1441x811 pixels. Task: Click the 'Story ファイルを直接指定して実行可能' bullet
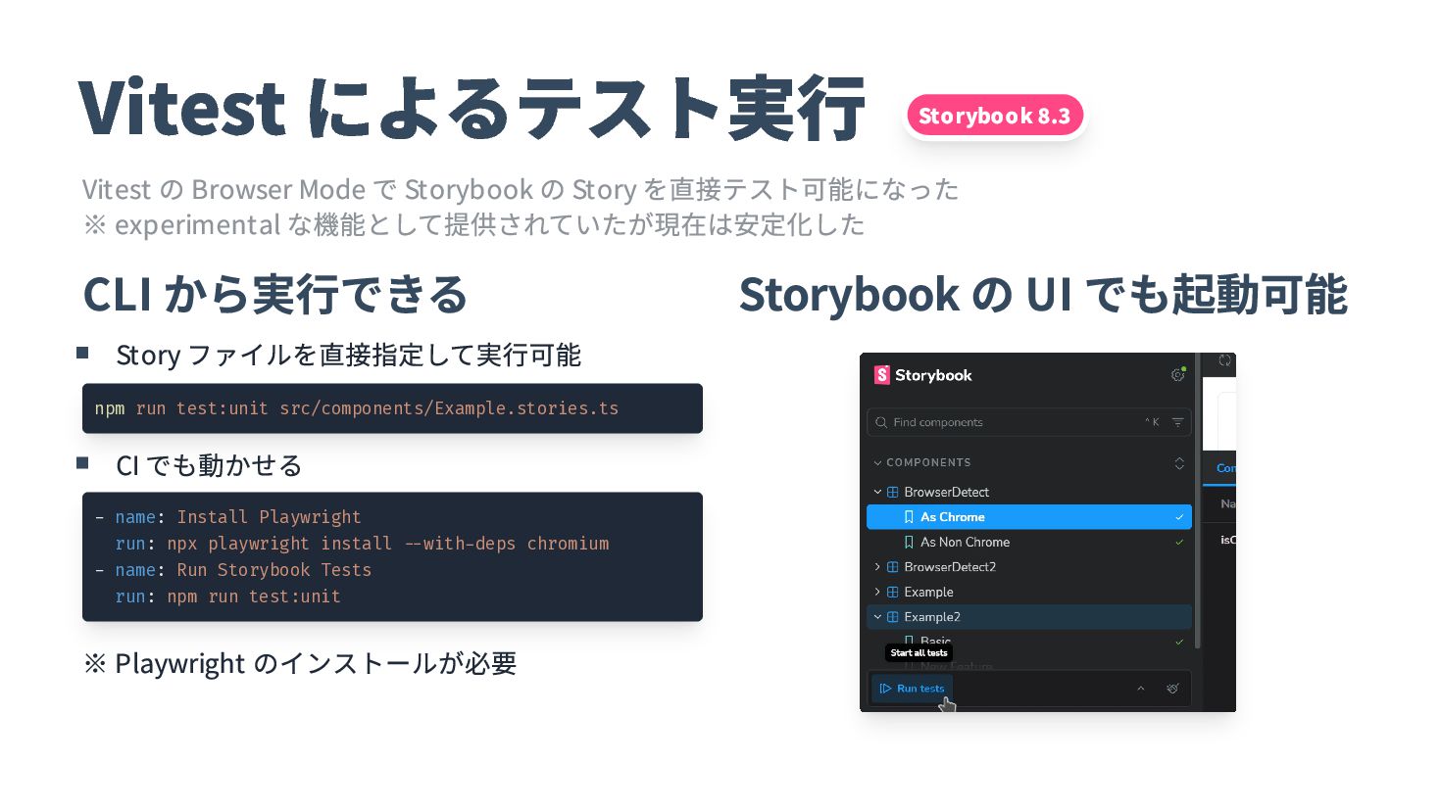tap(348, 355)
